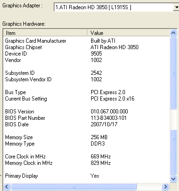Image resolution: width=179 pixels, height=191 pixels.
Task: Select the Memory Type row label
Action: (x=20, y=144)
